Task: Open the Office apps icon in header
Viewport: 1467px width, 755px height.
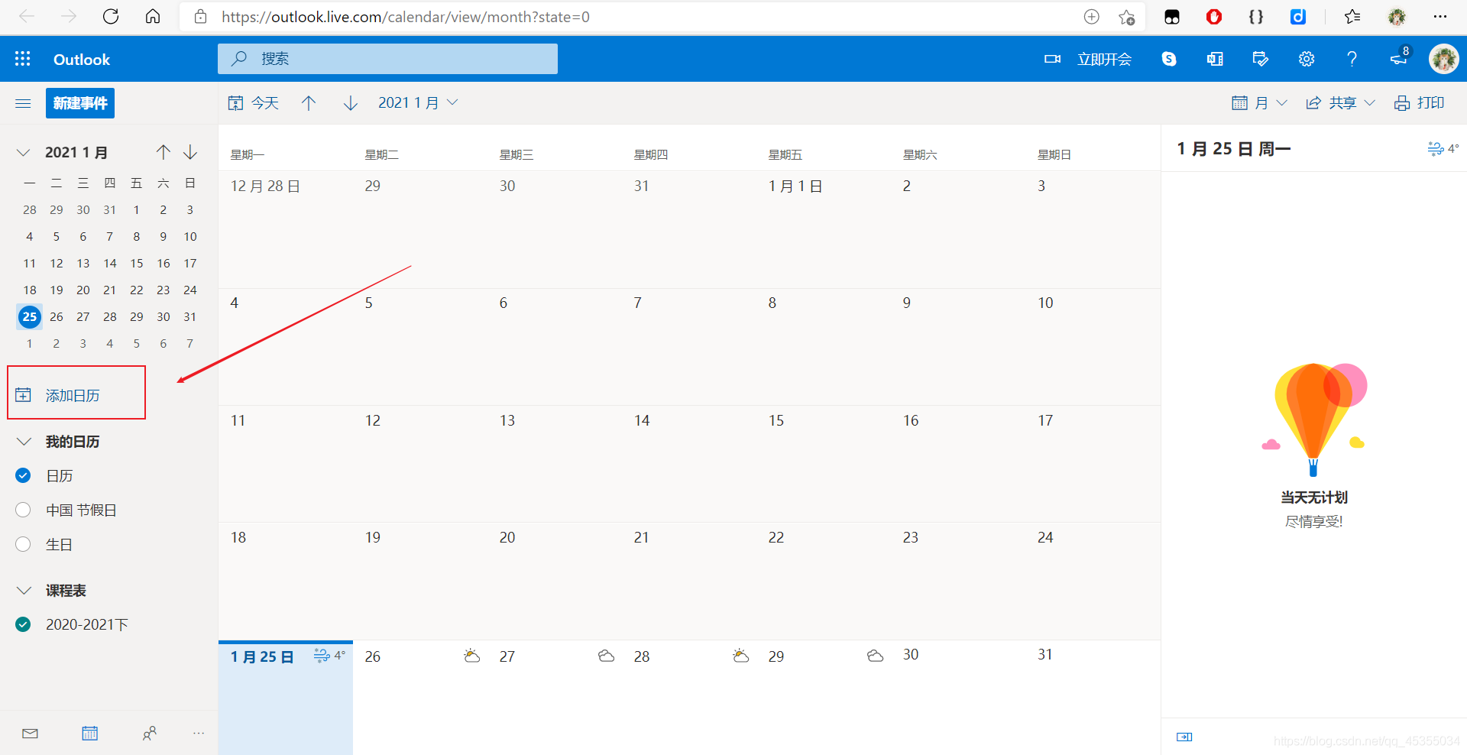Action: [x=1215, y=59]
